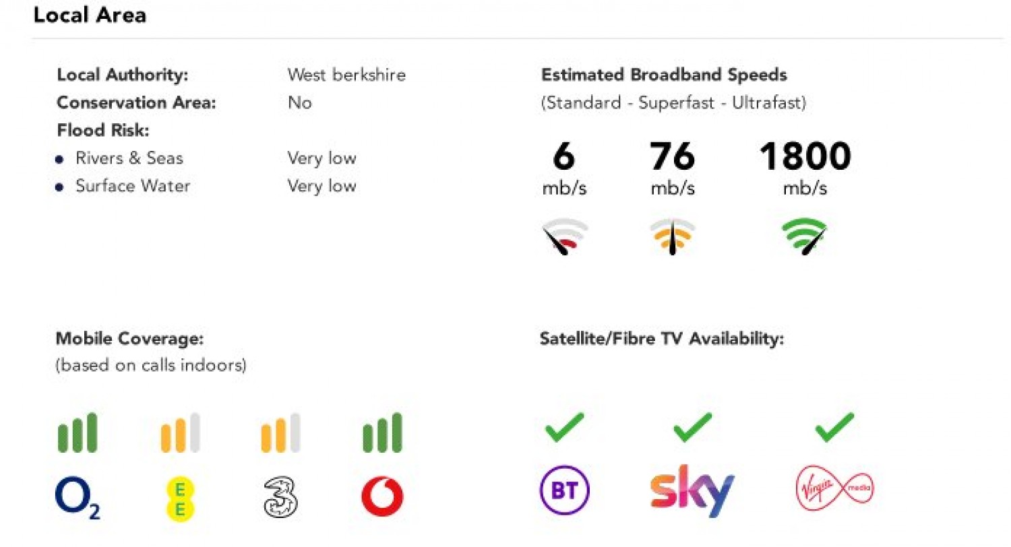Viewport: 1011px width, 547px height.
Task: Click the West berkshire local authority value
Action: click(x=346, y=75)
